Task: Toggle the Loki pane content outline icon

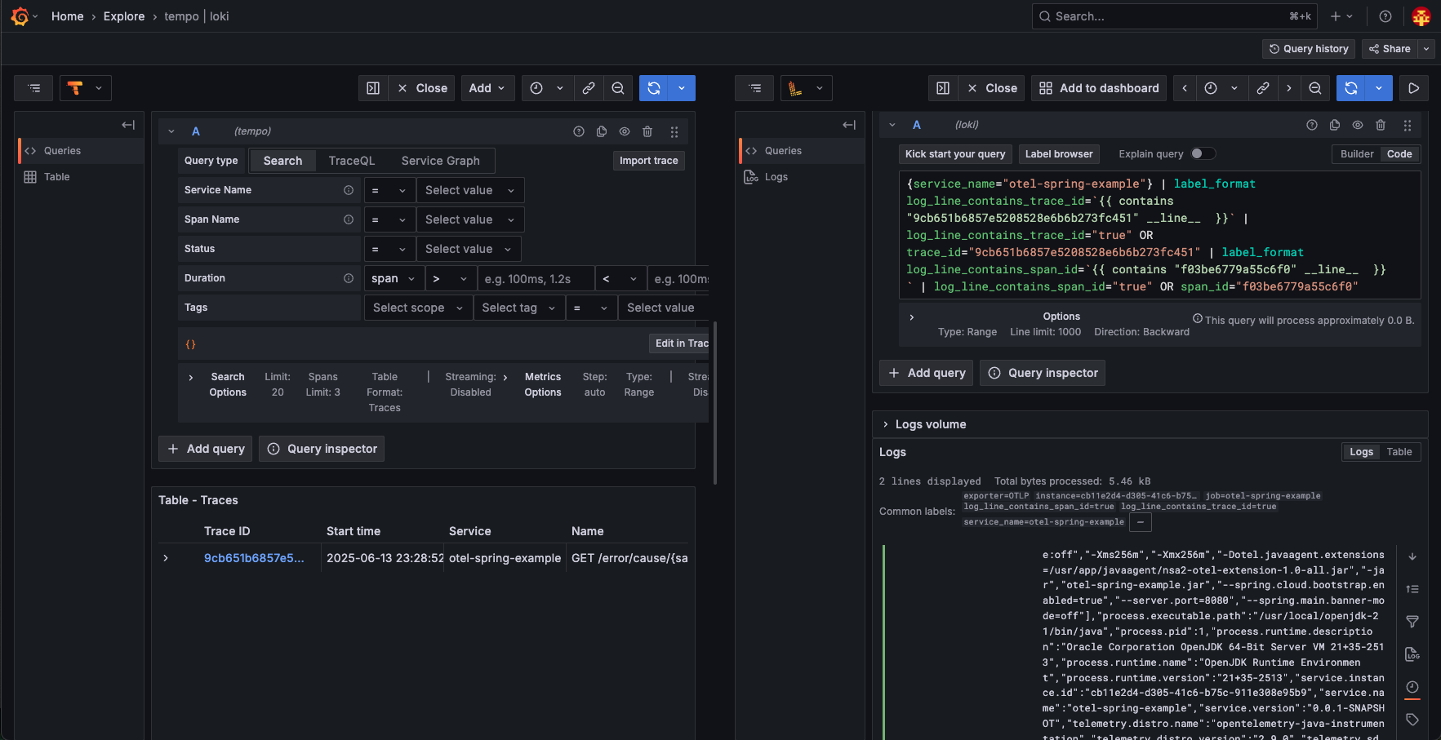Action: pyautogui.click(x=754, y=88)
